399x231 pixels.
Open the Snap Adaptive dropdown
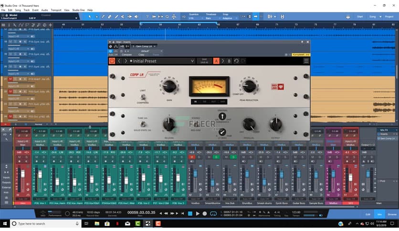[x=230, y=18]
